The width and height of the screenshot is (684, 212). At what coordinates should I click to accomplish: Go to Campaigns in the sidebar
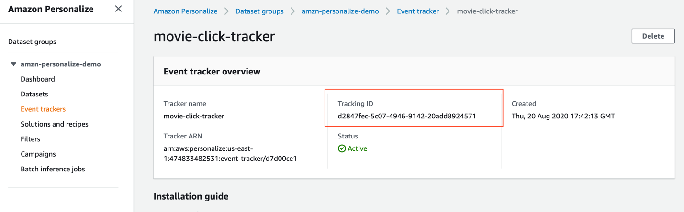pyautogui.click(x=38, y=154)
